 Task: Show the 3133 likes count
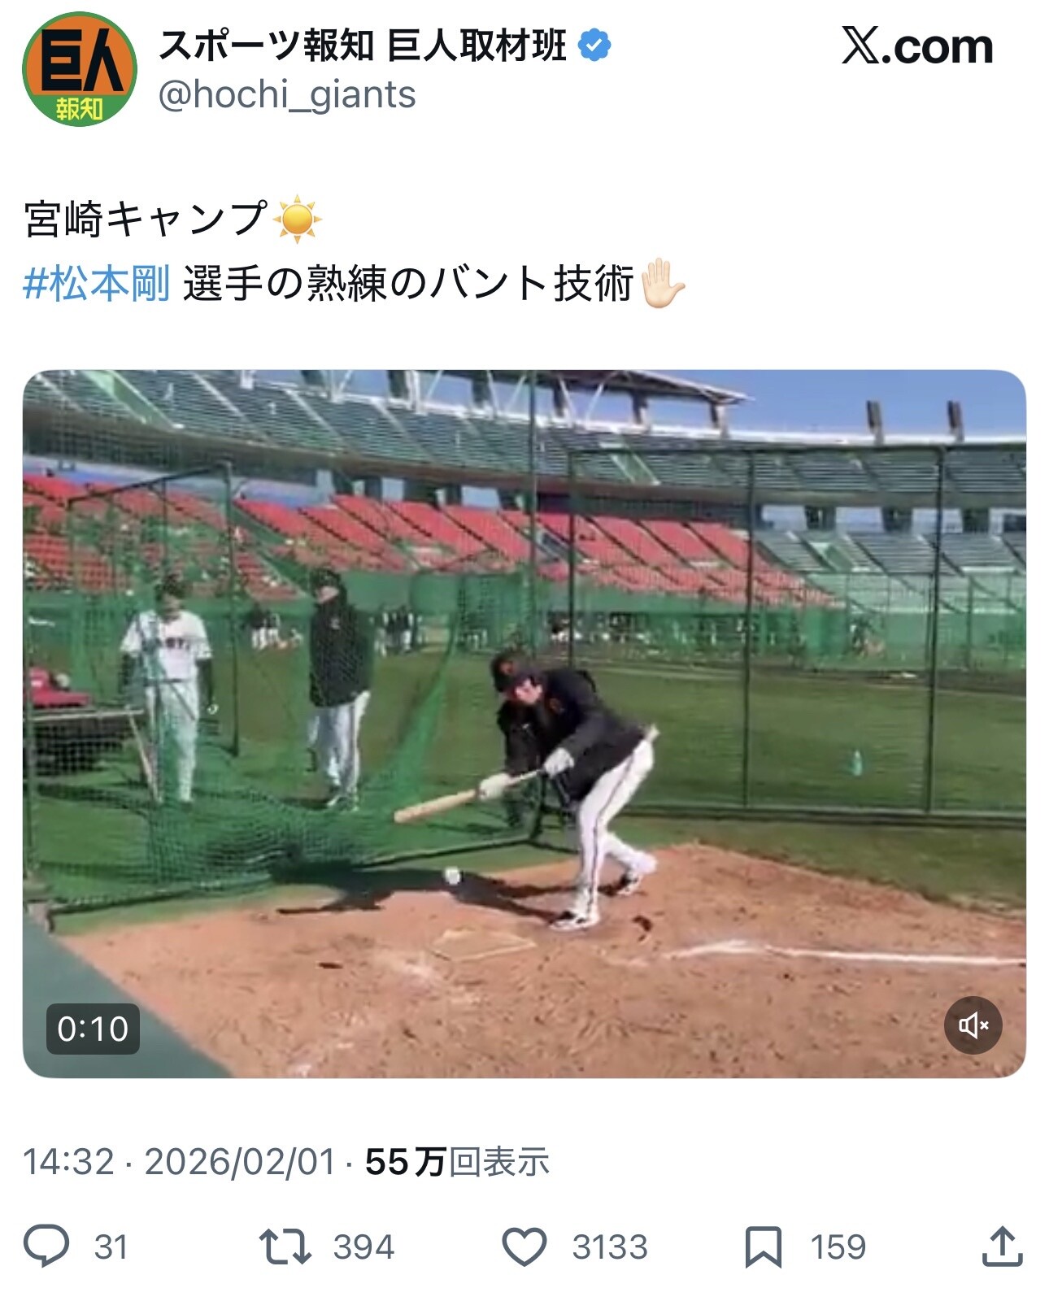(x=610, y=1247)
